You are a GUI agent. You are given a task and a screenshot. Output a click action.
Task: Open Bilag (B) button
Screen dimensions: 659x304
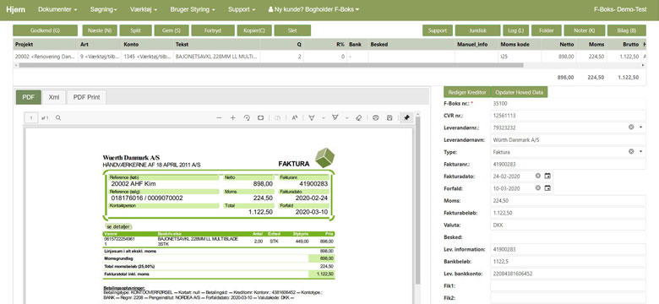(626, 30)
